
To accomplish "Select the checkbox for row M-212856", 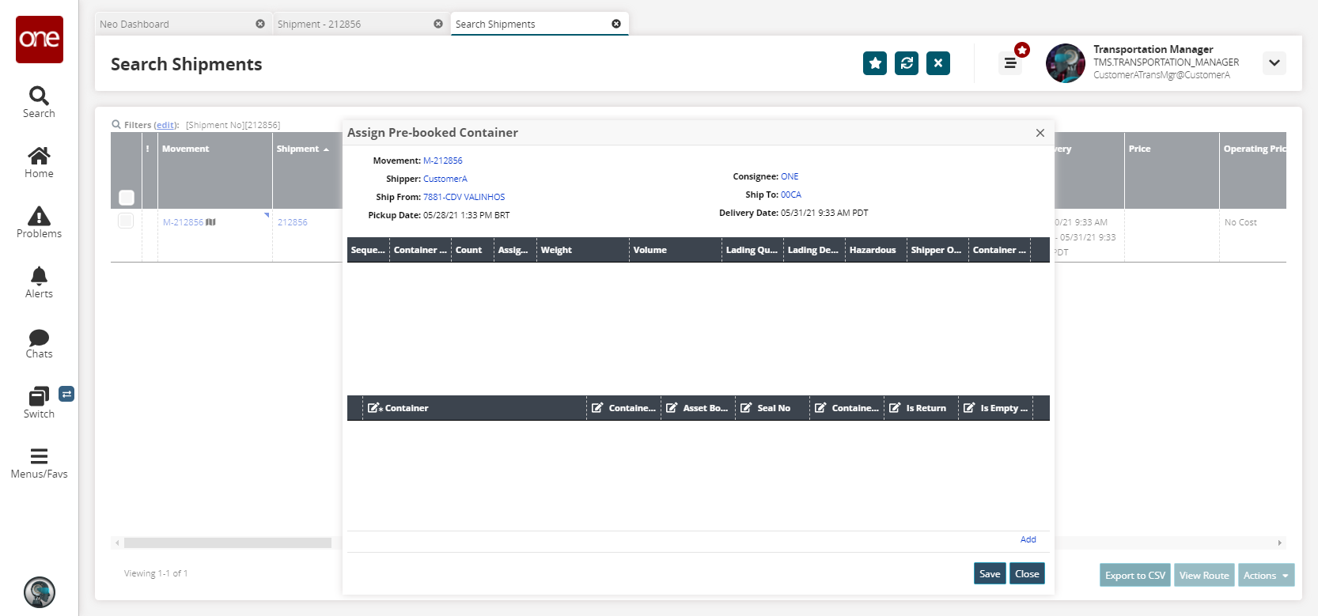I will point(126,221).
